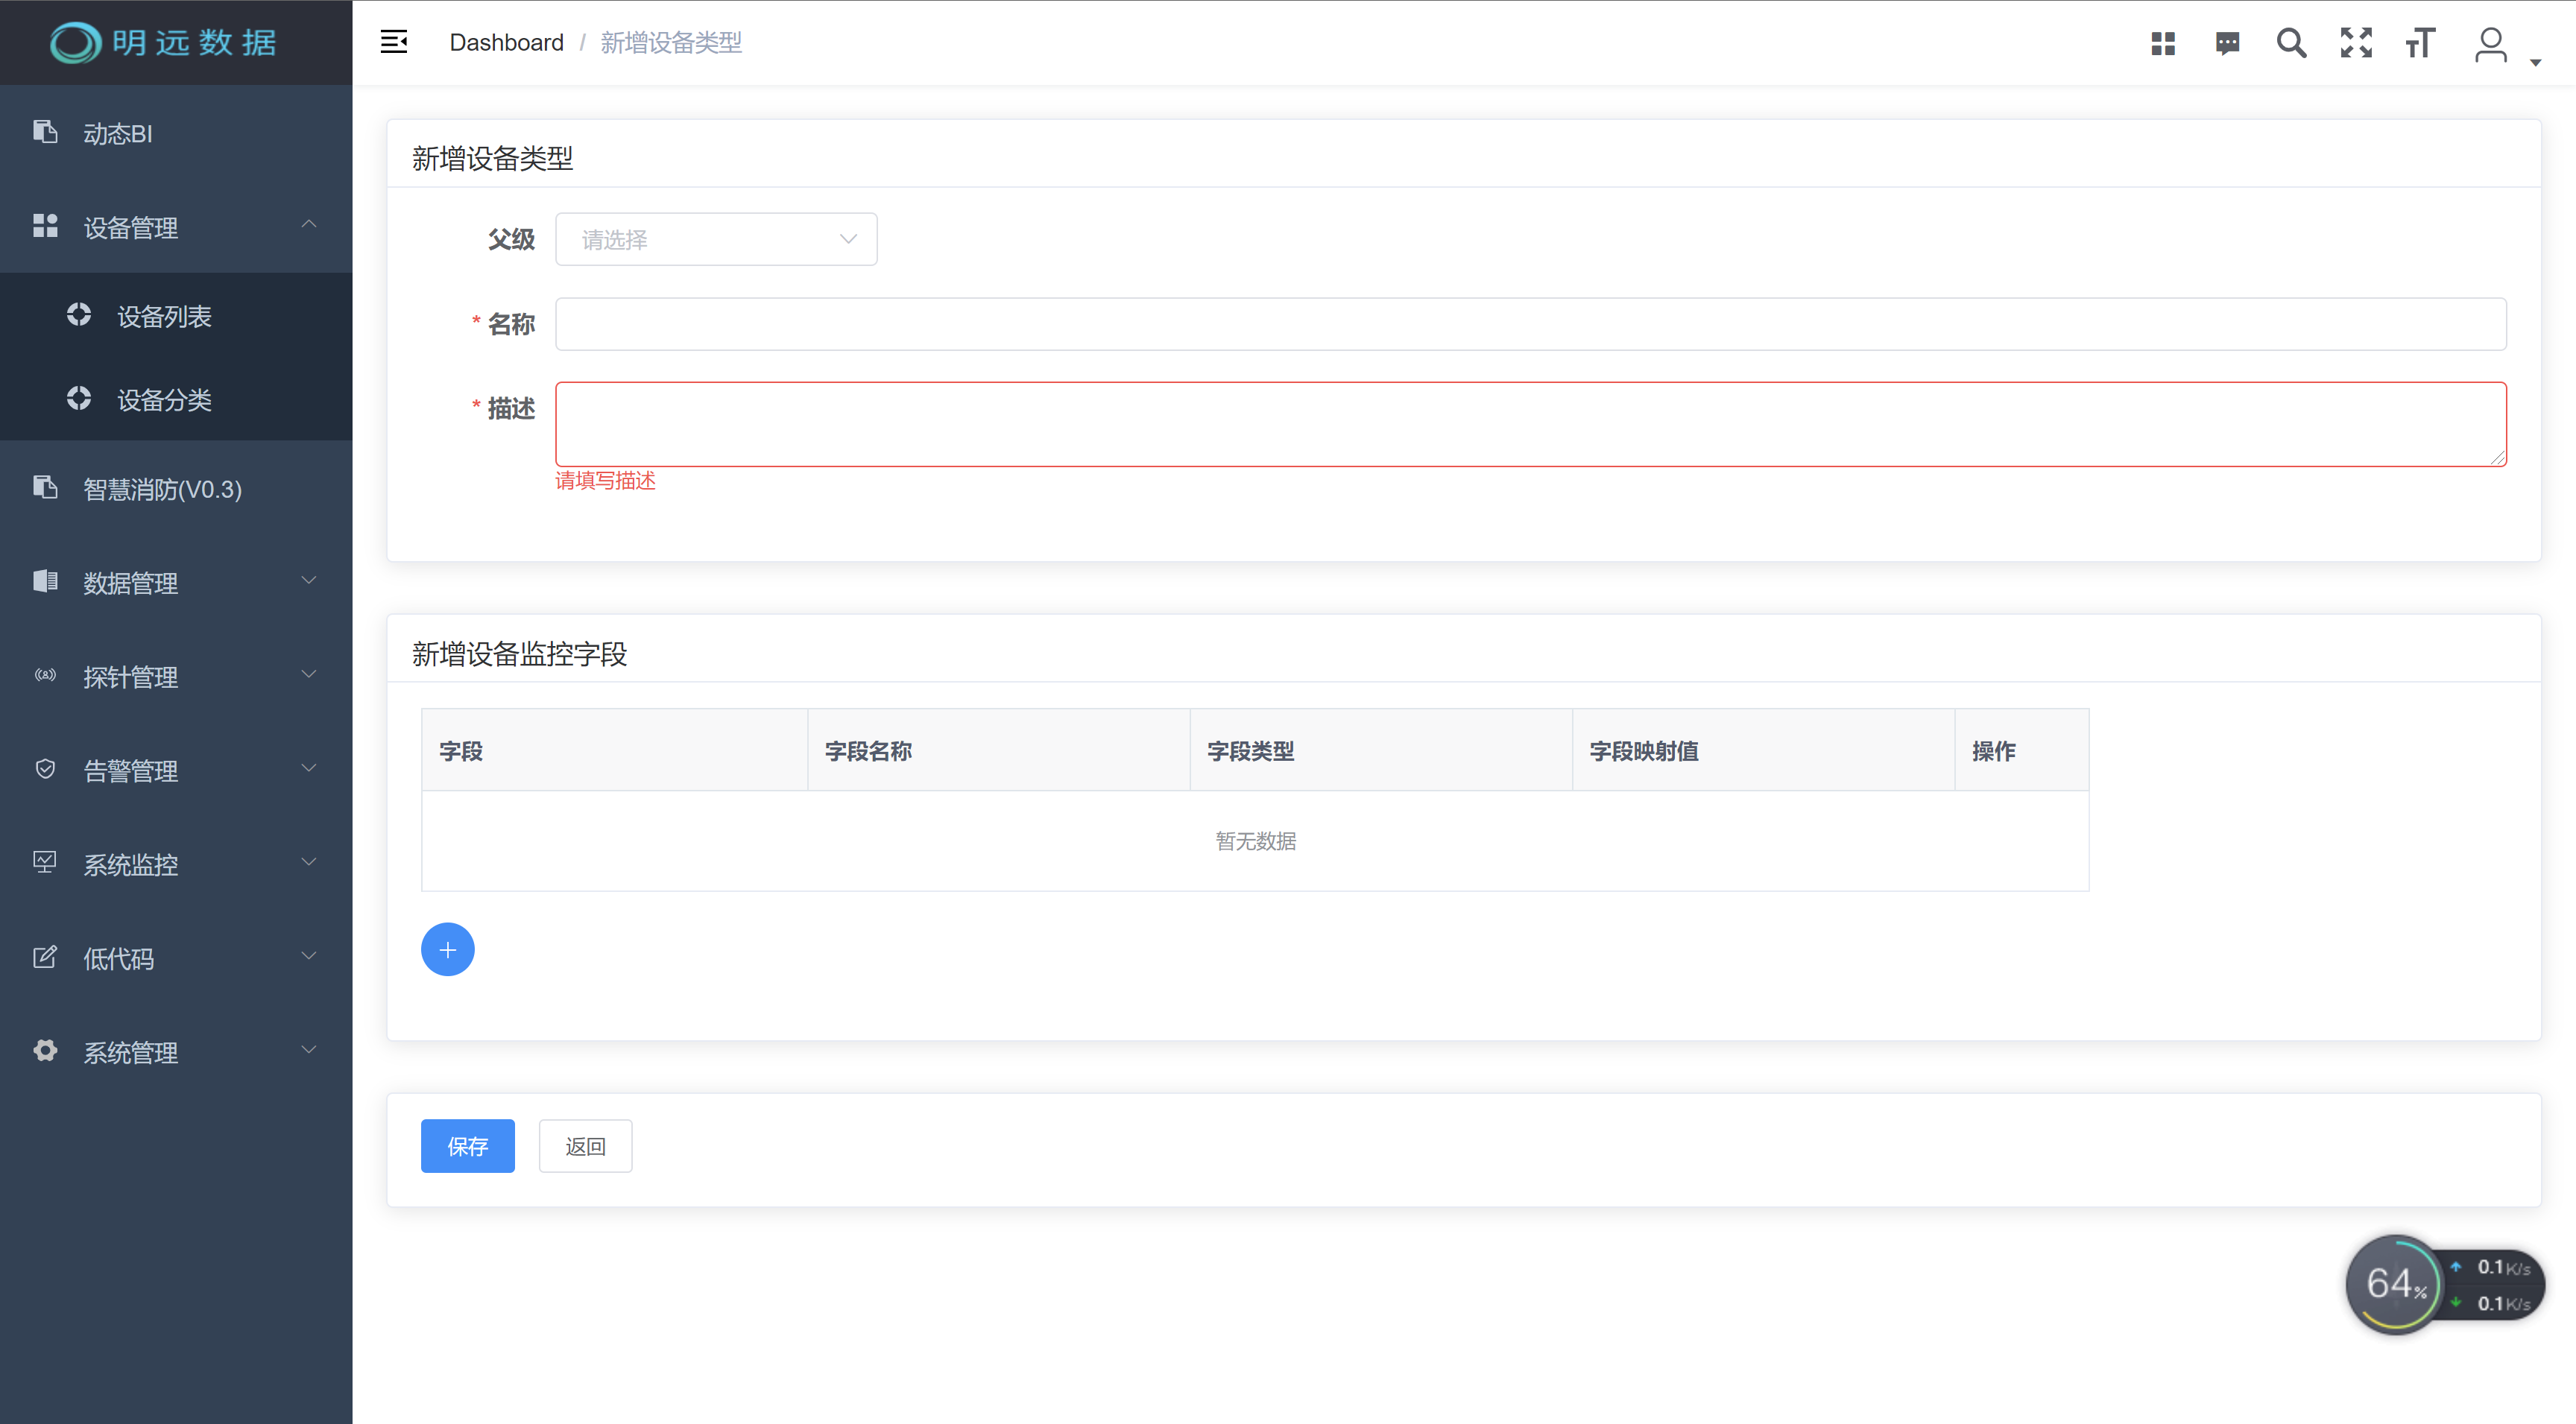Viewport: 2576px width, 1424px height.
Task: Expand the 告警管理 menu chevron
Action: (309, 768)
